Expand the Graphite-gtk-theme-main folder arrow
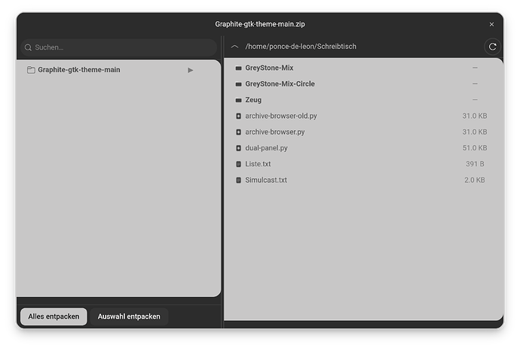The width and height of the screenshot is (520, 348). point(191,70)
